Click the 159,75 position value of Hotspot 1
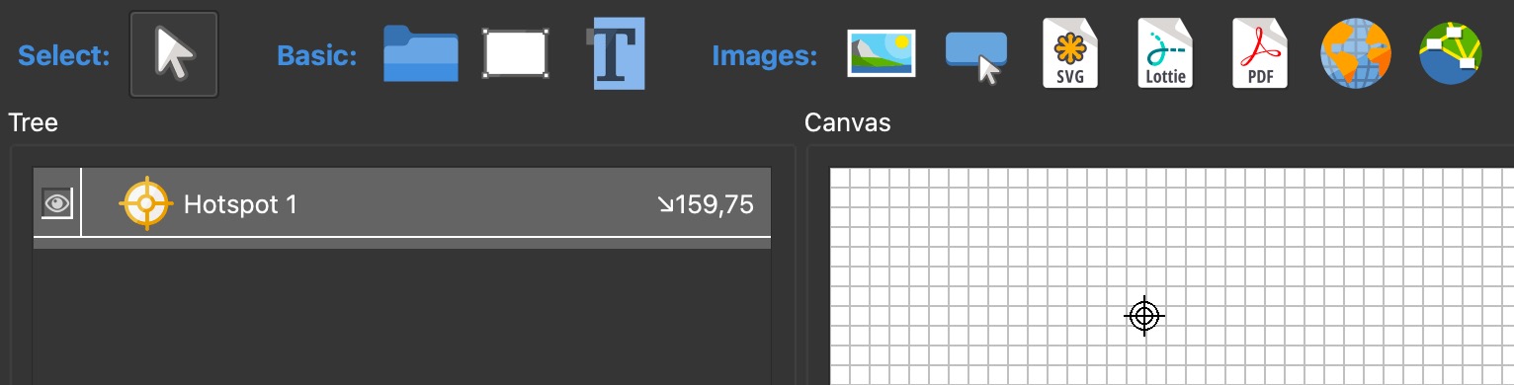This screenshot has height=385, width=1514. [x=706, y=204]
